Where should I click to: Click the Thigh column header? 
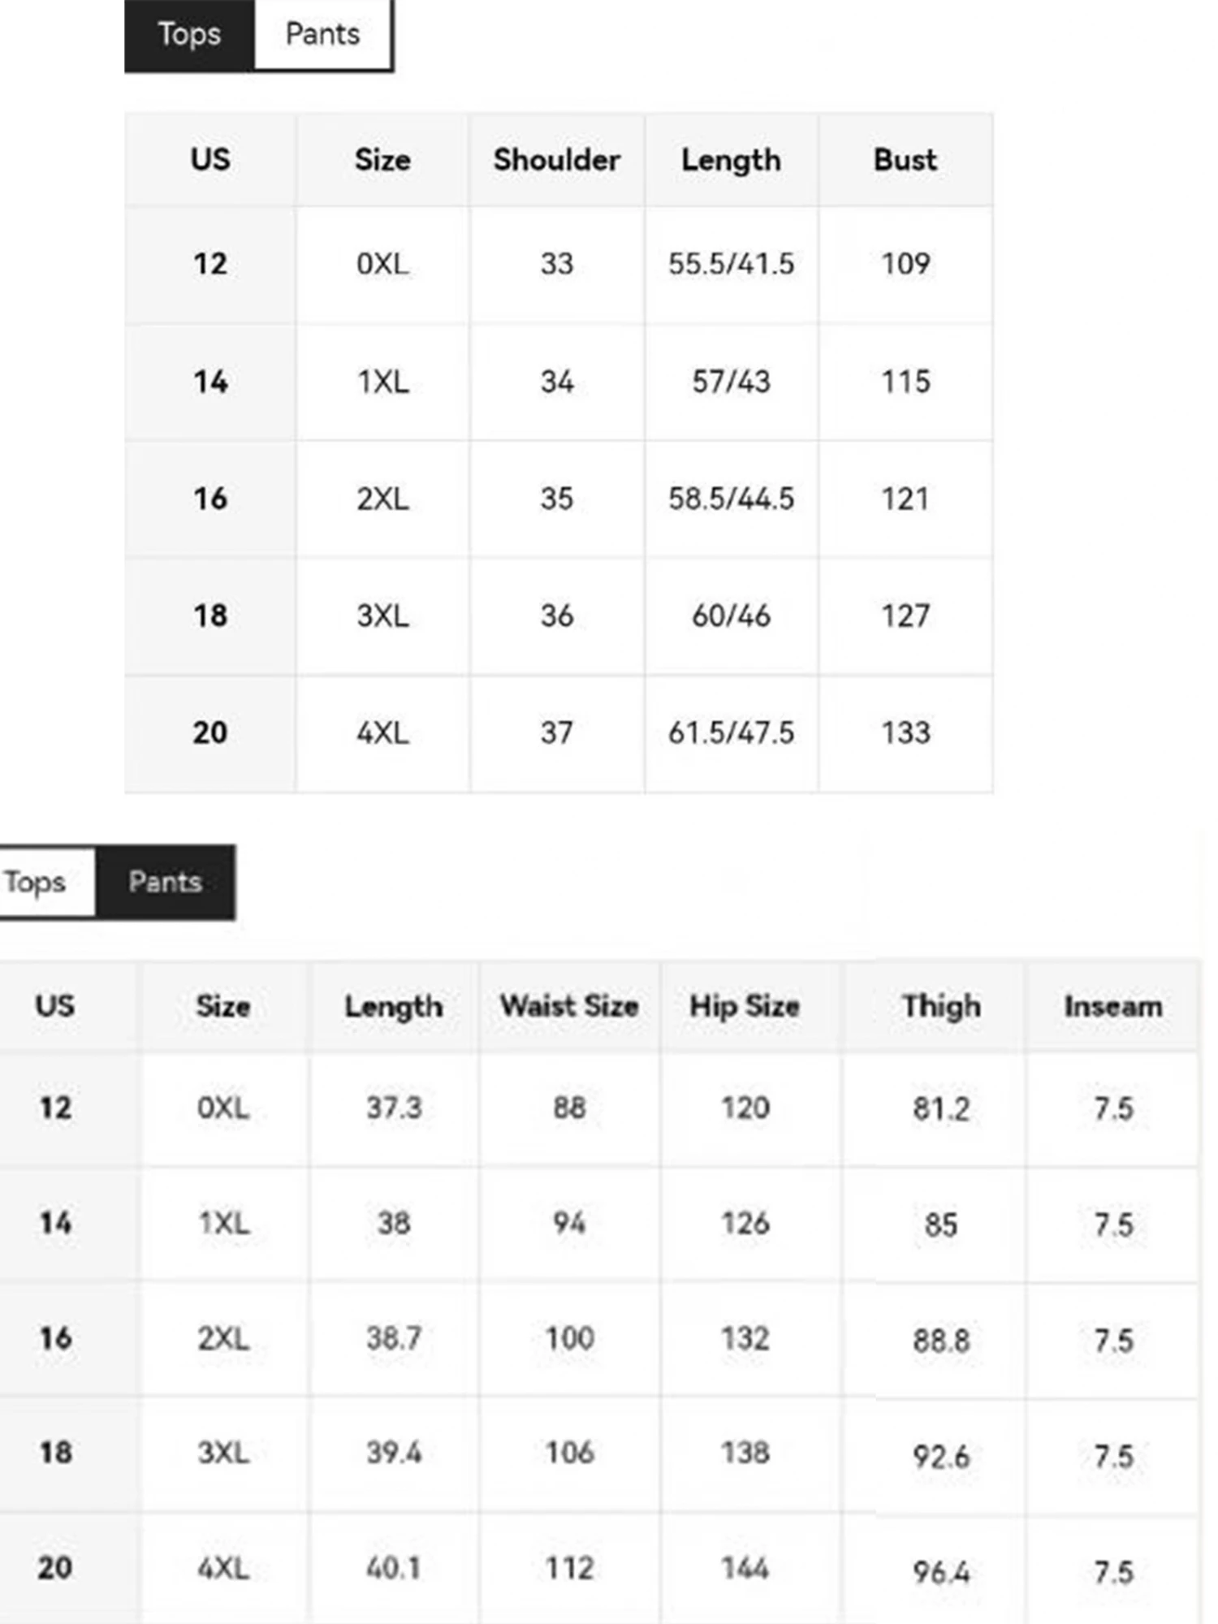[x=941, y=1006]
